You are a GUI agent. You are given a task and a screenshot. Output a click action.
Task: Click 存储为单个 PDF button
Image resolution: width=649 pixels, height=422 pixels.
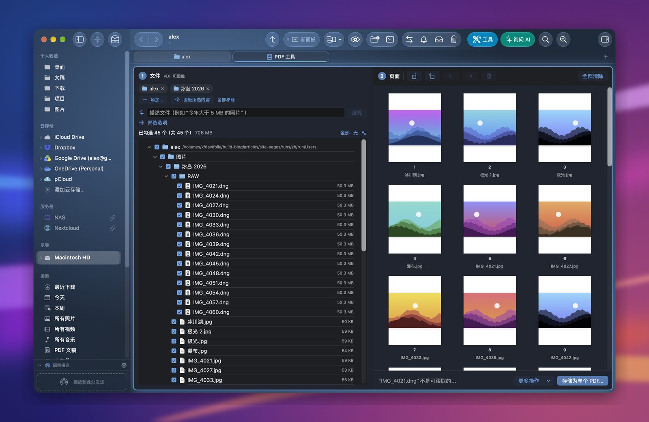tap(582, 381)
